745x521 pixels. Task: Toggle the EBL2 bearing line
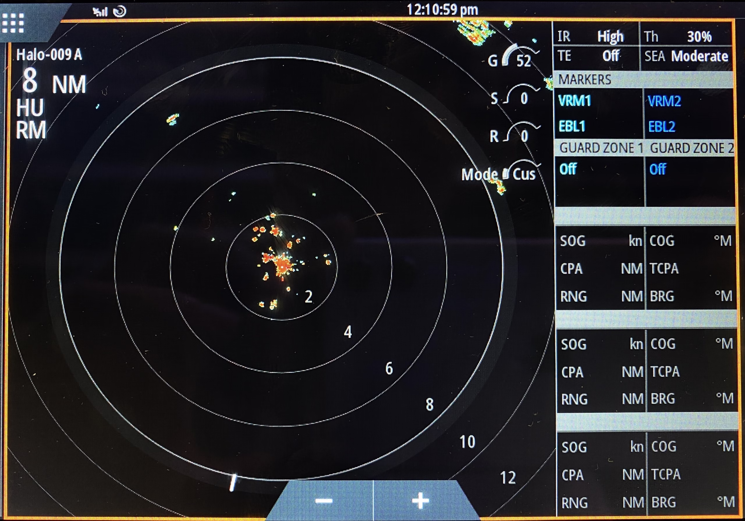[x=661, y=127]
